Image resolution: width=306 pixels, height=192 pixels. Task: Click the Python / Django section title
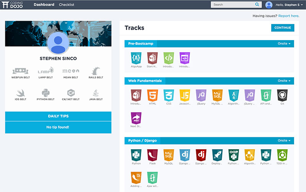coord(142,140)
